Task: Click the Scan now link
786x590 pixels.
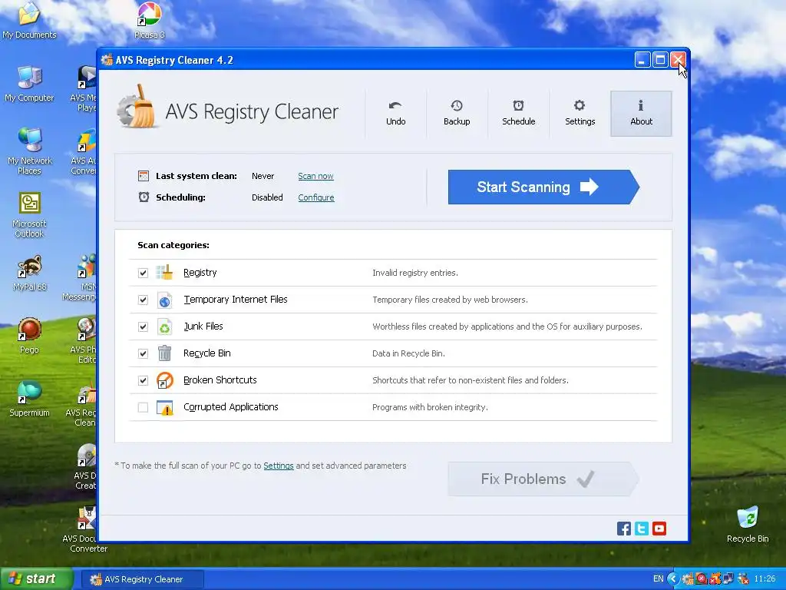Action: [x=315, y=176]
